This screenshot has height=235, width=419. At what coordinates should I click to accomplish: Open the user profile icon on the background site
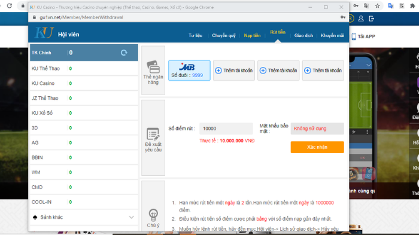pos(361,19)
